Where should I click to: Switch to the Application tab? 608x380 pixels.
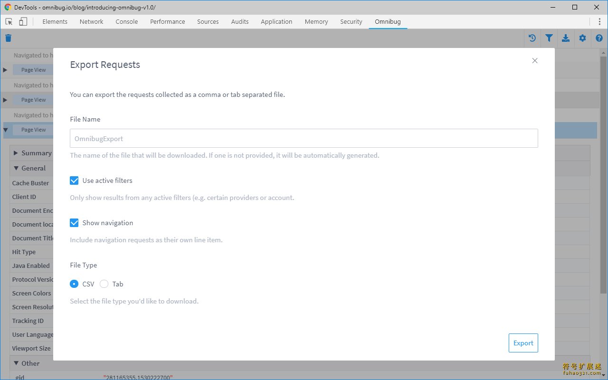pos(276,21)
